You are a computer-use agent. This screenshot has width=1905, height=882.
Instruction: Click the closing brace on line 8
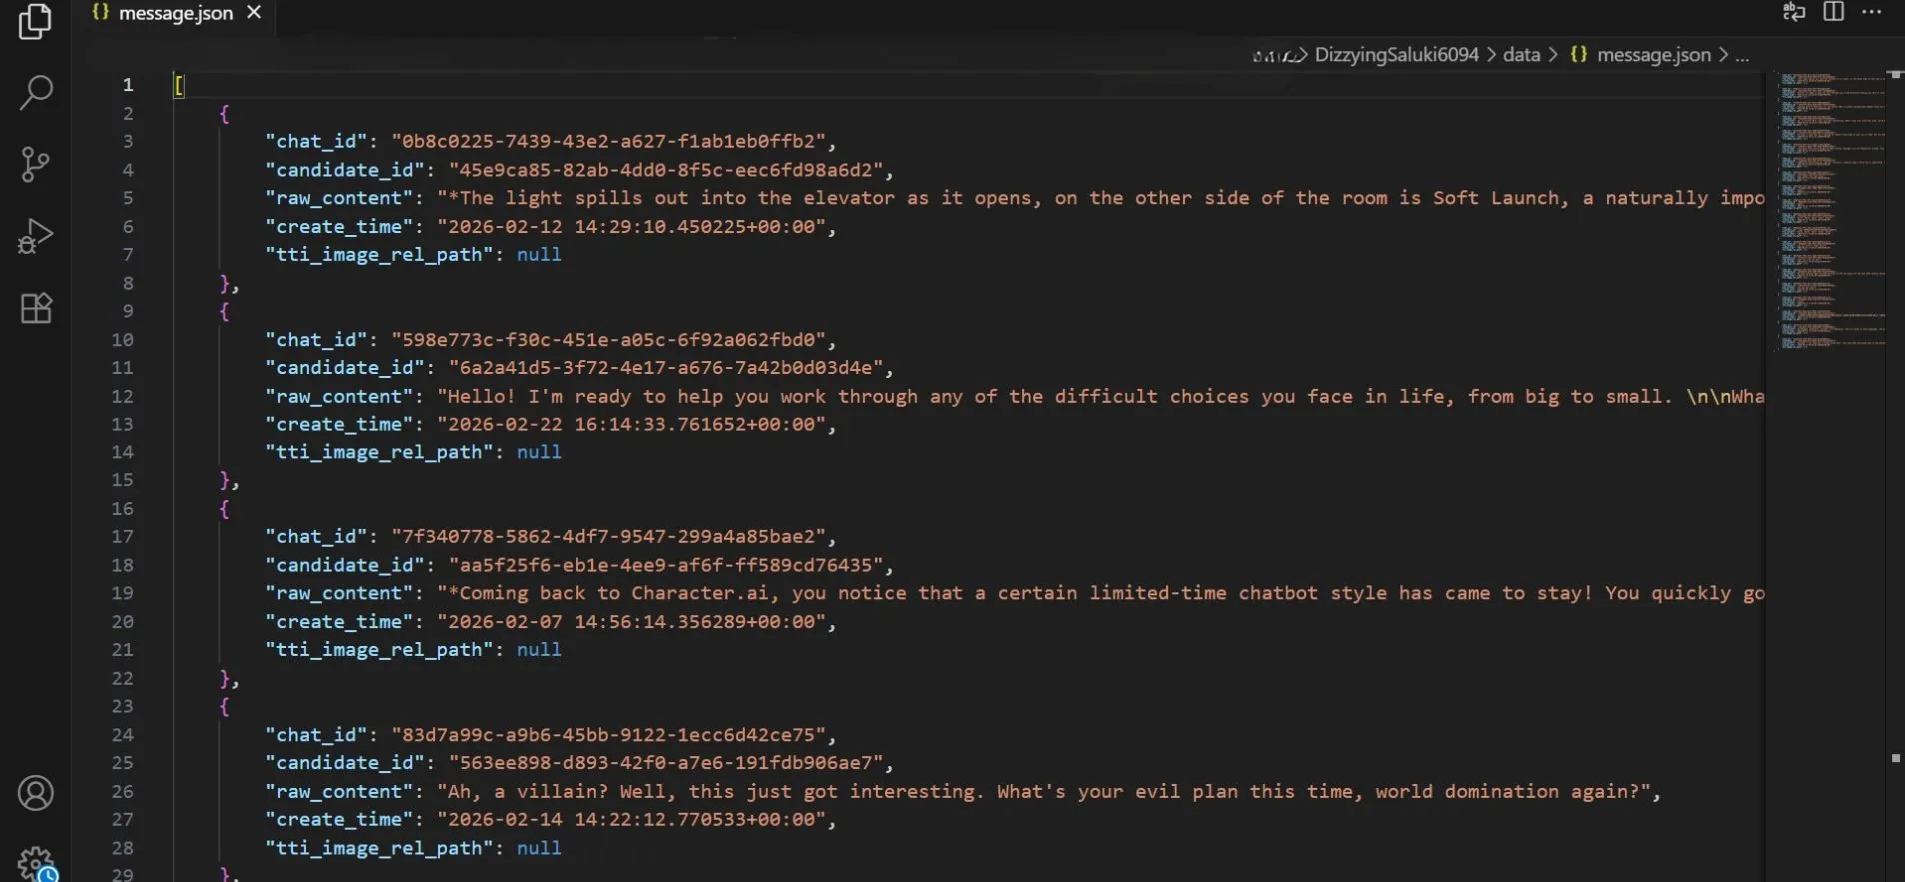[x=224, y=283]
